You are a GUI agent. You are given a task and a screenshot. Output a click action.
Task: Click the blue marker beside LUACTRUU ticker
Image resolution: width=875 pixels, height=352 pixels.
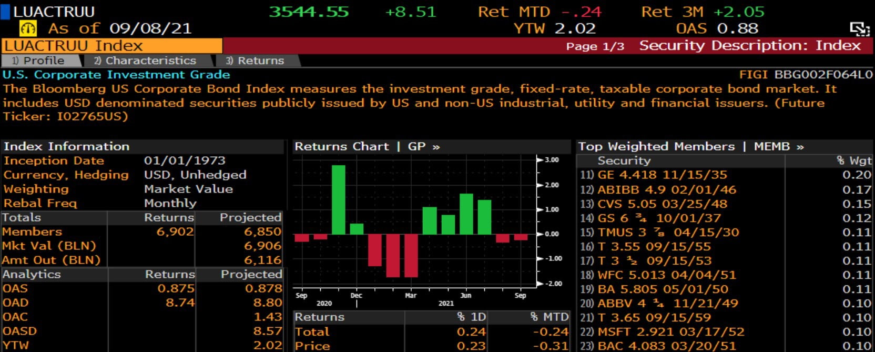[x=5, y=11]
